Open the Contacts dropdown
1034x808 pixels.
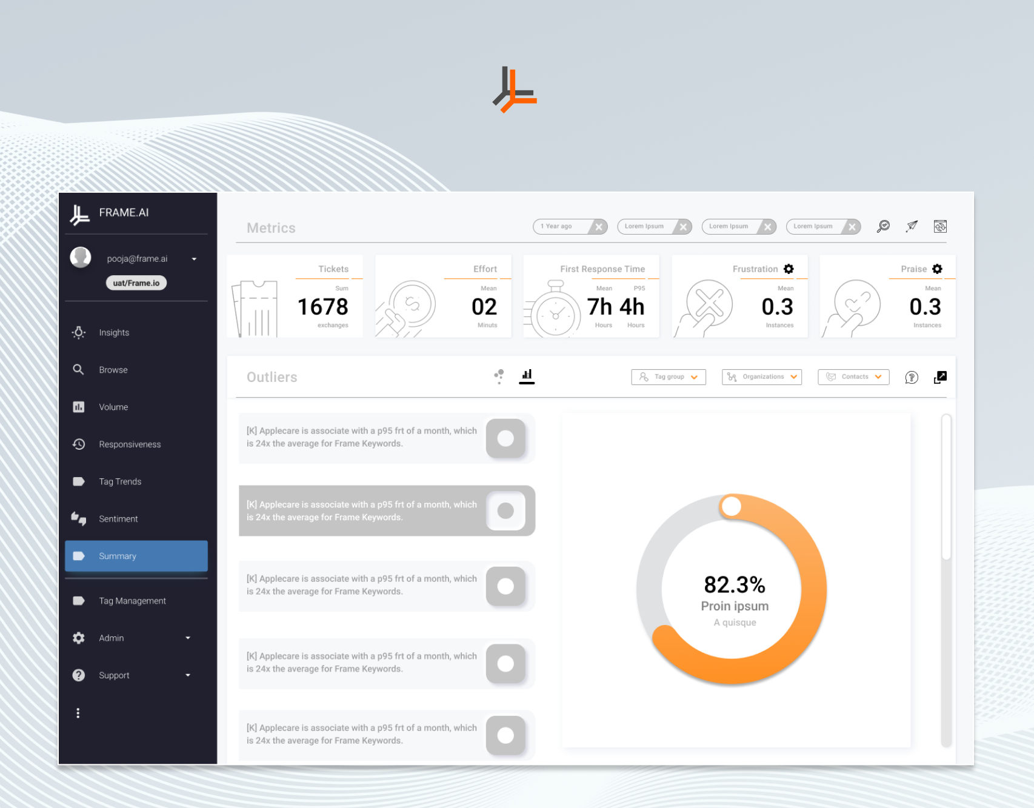(x=853, y=376)
